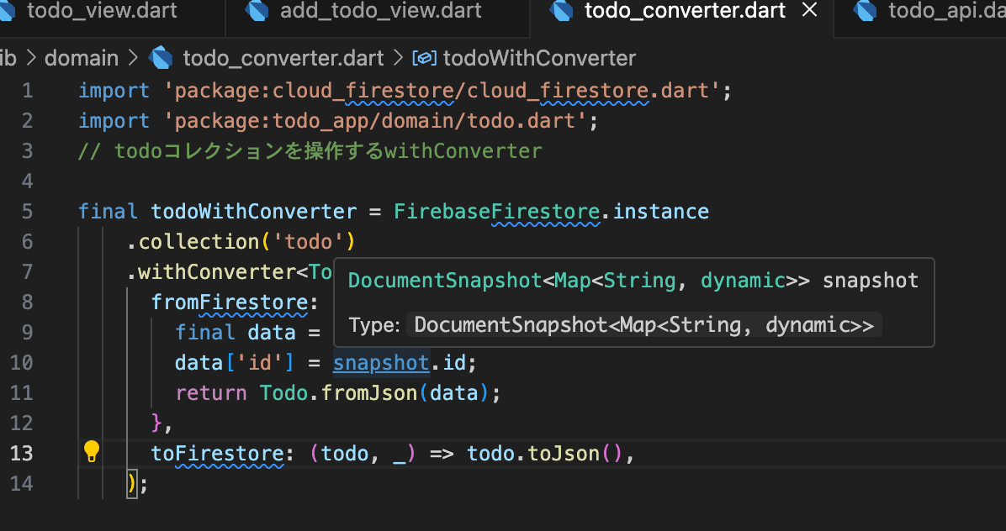Click the Type value in hover tooltip

[x=643, y=325]
